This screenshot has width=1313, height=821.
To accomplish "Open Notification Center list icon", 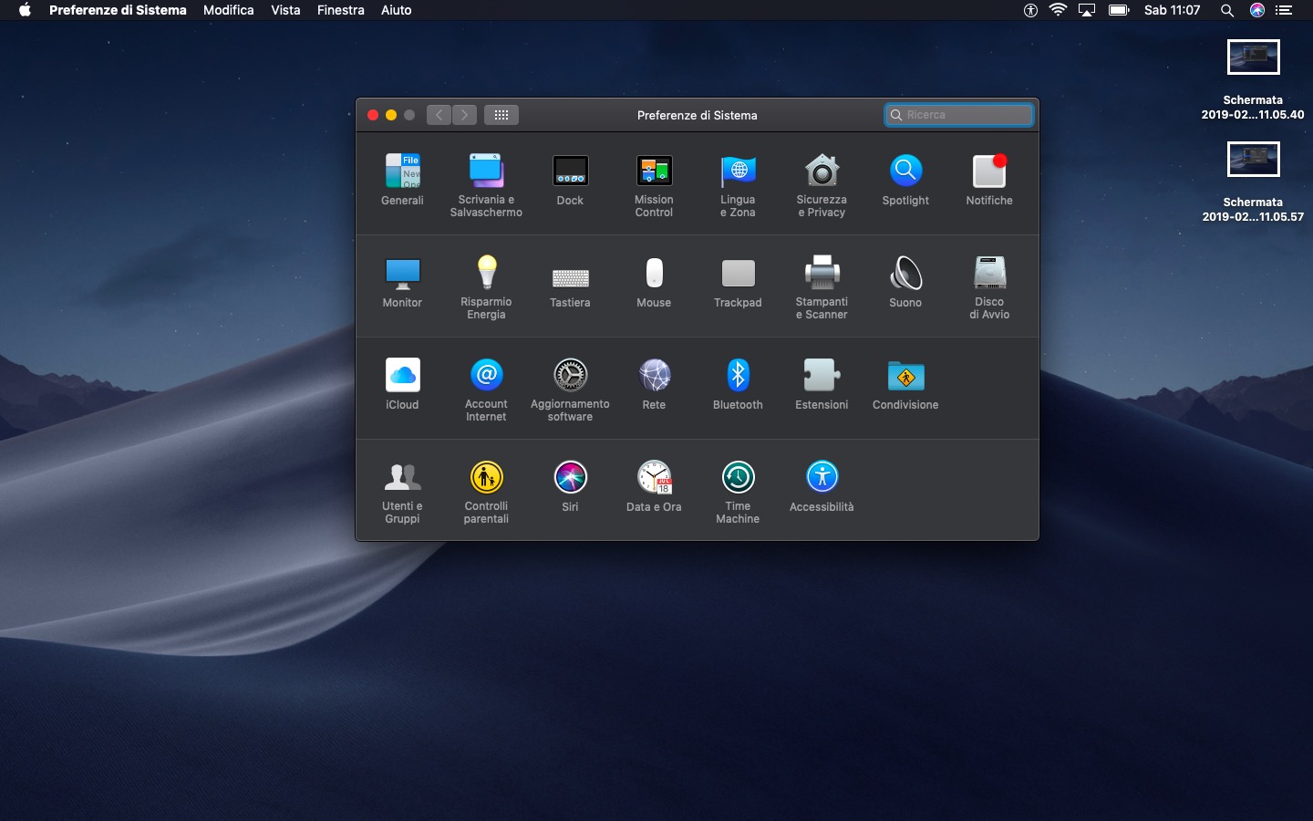I will [1284, 10].
